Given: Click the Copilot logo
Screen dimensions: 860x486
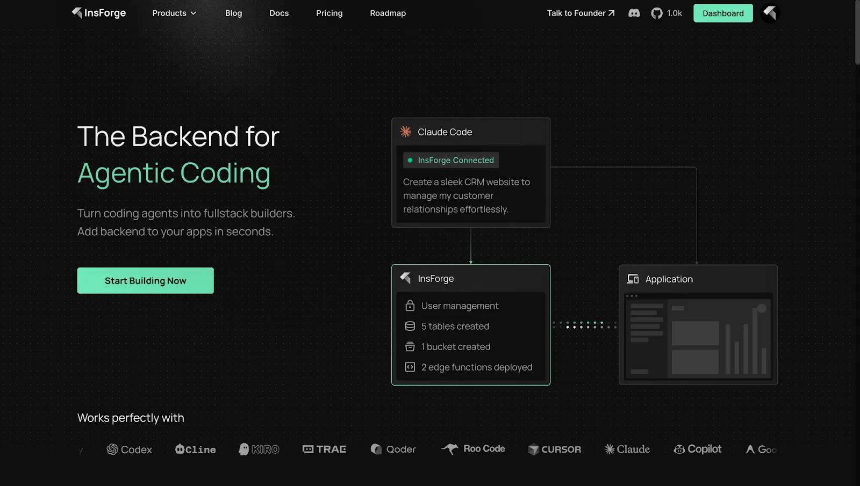Looking at the screenshot, I should click(697, 449).
